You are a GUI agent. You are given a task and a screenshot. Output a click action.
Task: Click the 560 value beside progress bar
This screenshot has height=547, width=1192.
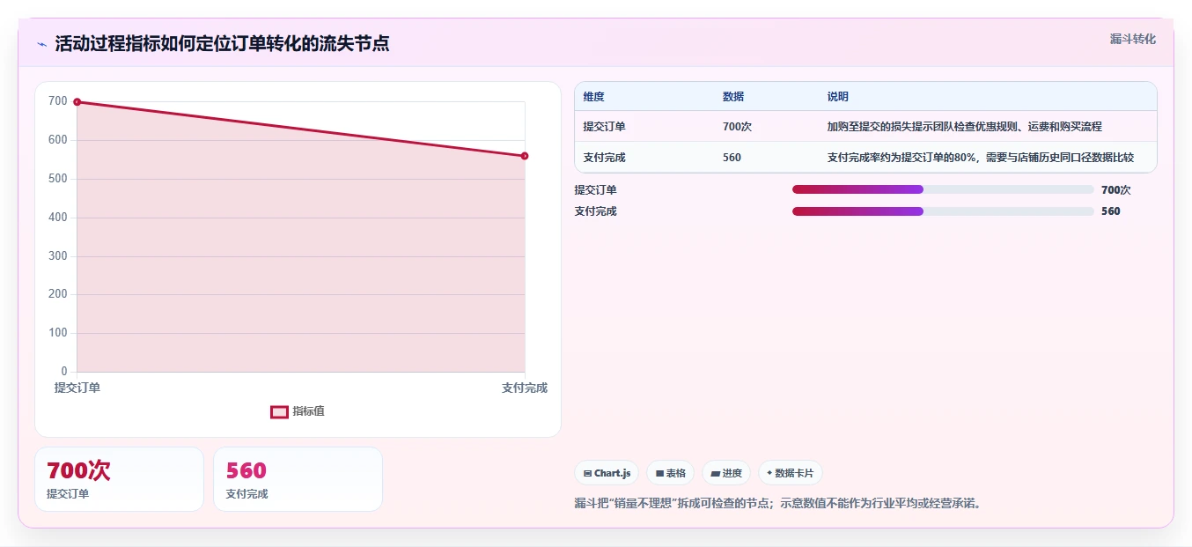point(1111,211)
